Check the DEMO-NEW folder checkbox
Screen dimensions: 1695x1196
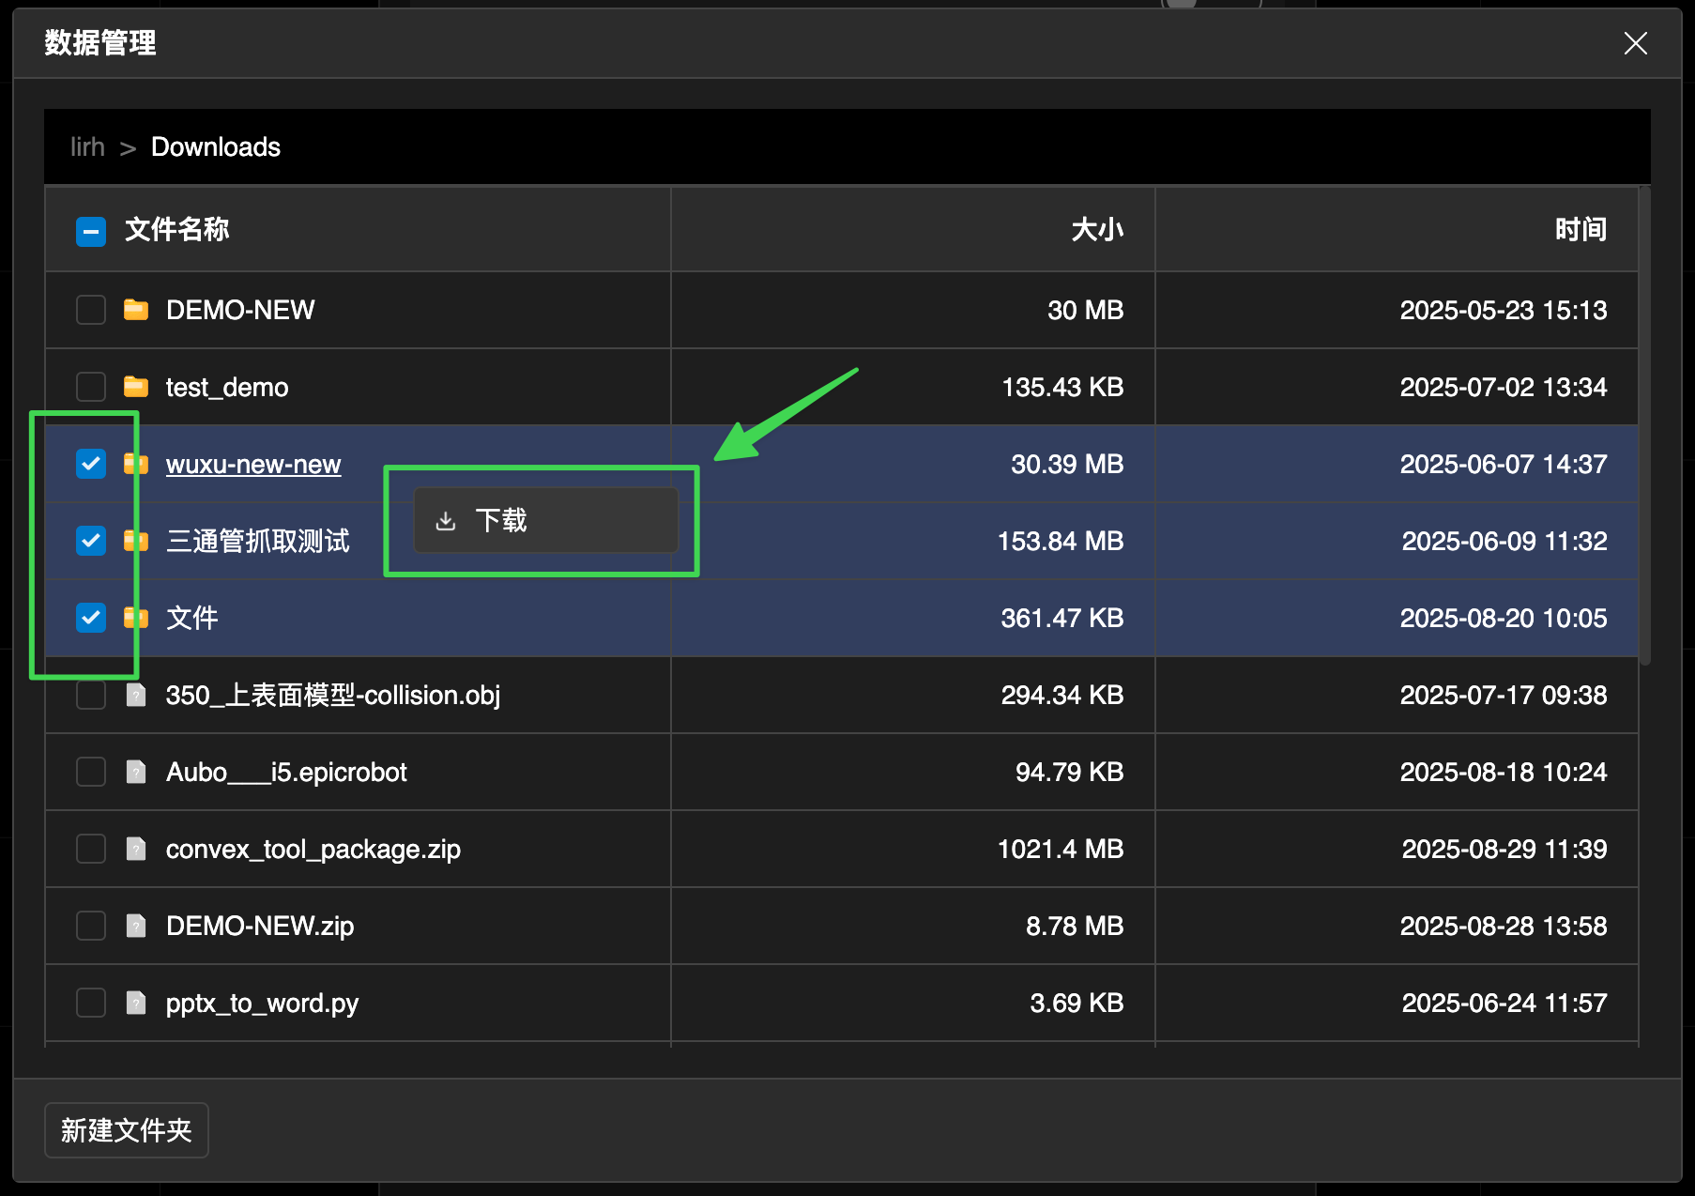point(91,310)
